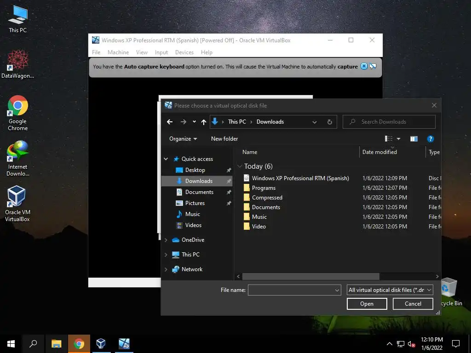Screen dimensions: 471x353
Task: Open File name history dropdown
Action: [337, 290]
